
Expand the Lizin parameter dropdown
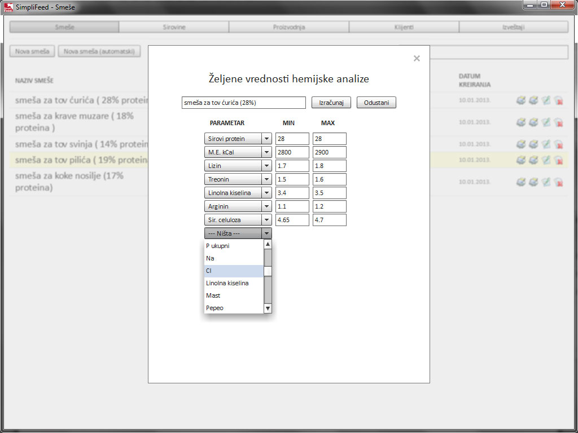pos(238,166)
